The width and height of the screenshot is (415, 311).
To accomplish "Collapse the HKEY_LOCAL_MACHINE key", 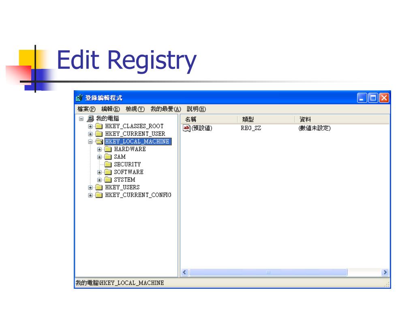I will tap(90, 142).
